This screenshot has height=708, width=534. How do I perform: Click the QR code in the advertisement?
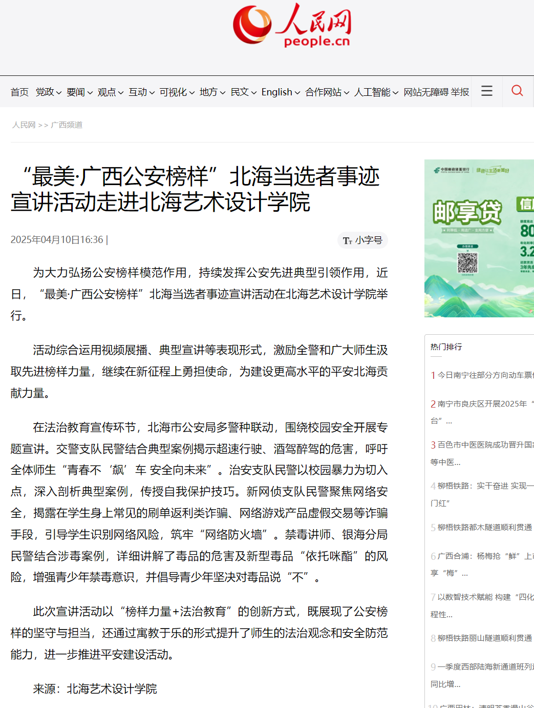point(467,262)
